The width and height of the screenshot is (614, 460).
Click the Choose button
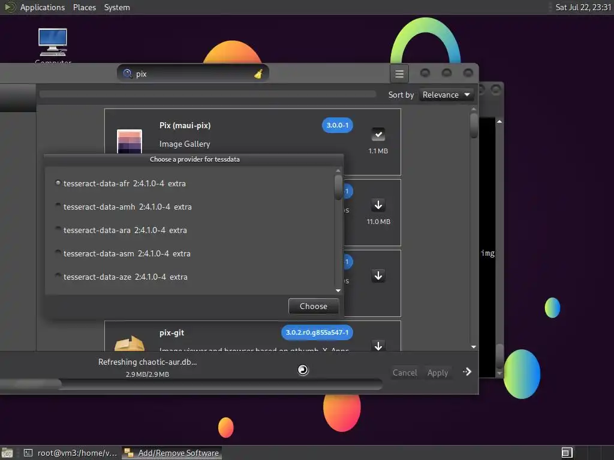coord(314,306)
